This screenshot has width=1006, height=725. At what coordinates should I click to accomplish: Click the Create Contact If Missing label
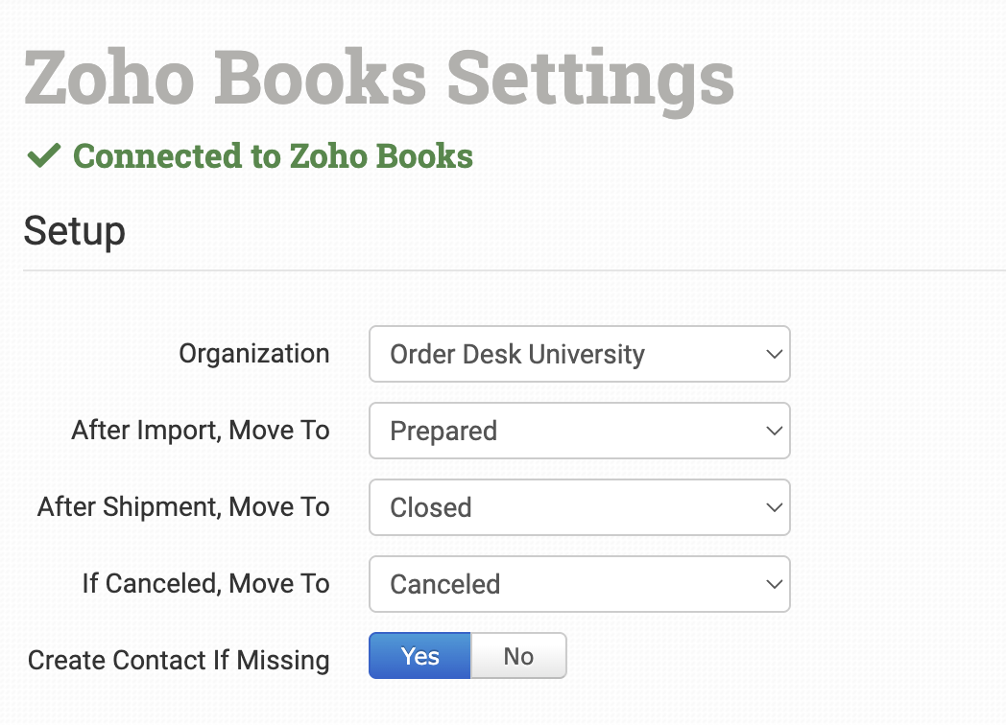(179, 661)
